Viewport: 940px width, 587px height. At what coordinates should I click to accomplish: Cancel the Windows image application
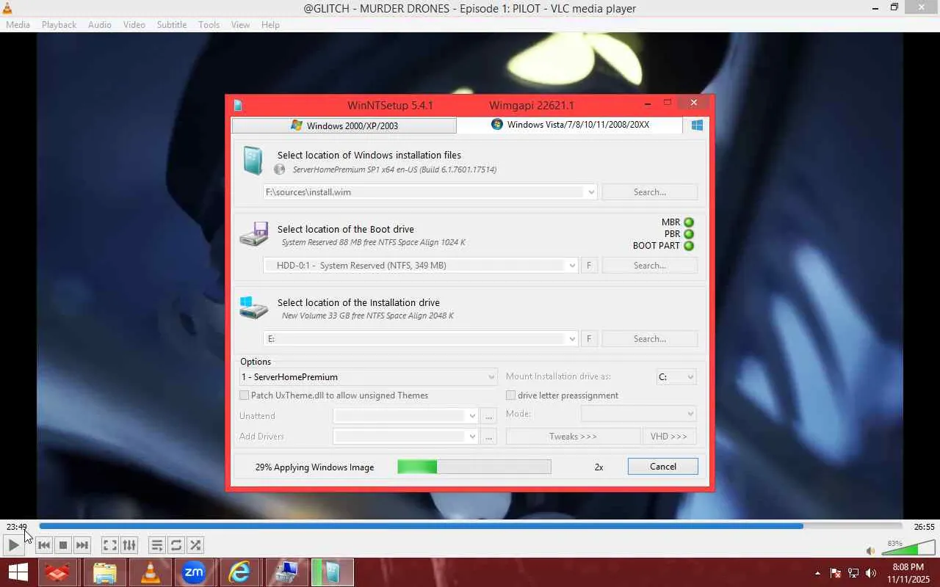pos(663,467)
